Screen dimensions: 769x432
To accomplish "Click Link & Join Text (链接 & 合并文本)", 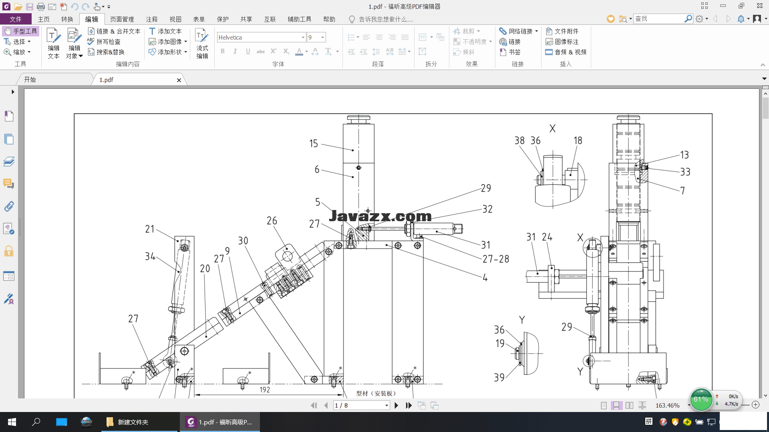I will pyautogui.click(x=114, y=31).
